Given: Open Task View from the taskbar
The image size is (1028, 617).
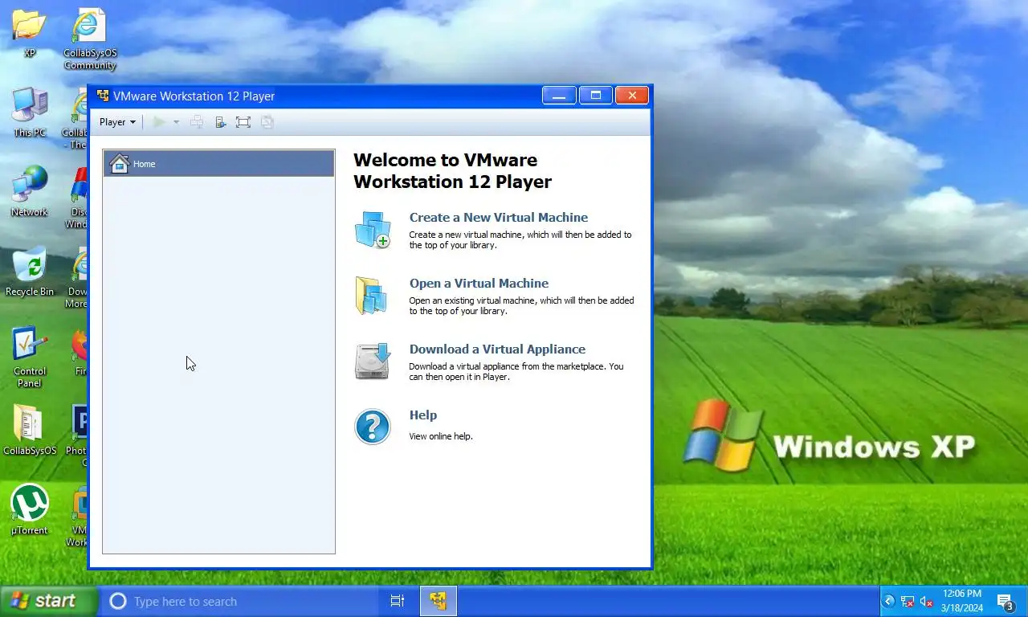Looking at the screenshot, I should (397, 601).
